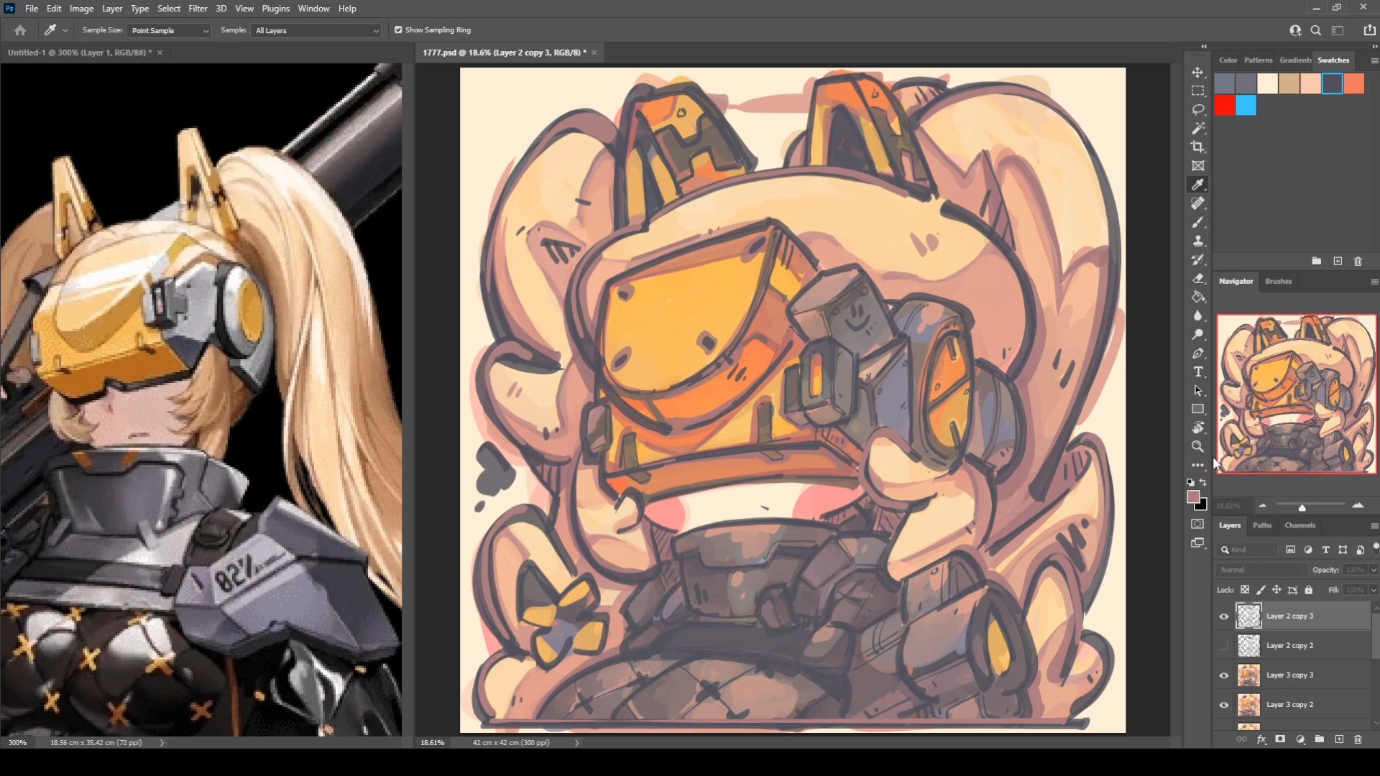Delete the selected layer

pos(1358,739)
